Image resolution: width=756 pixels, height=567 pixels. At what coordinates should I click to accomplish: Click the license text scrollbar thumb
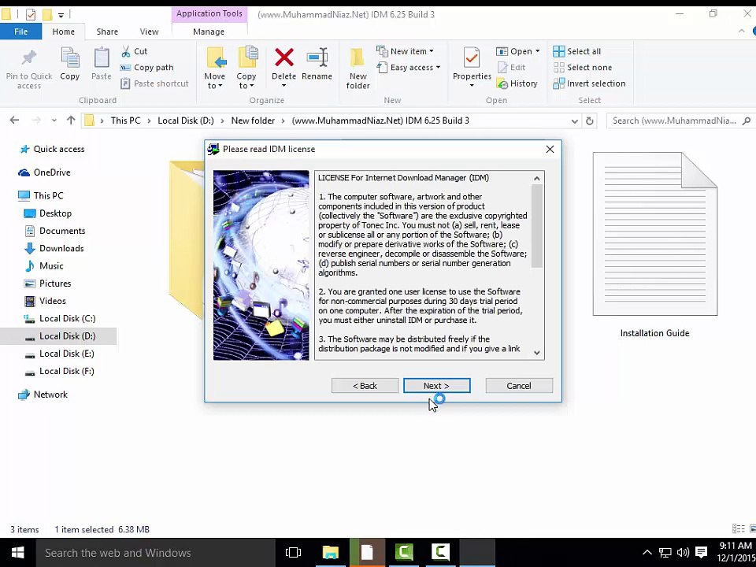pos(536,226)
